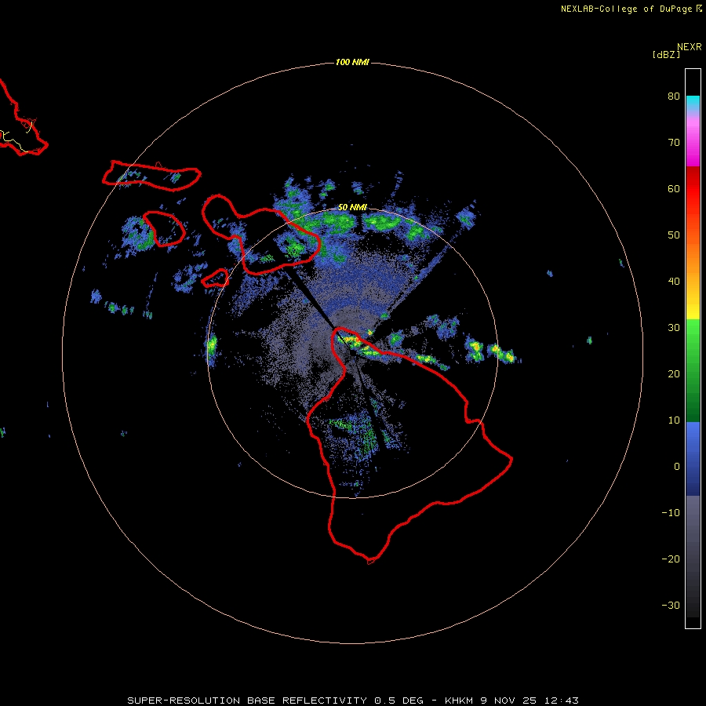Click the NEXLAB-College of DuPage credit text

627,9
